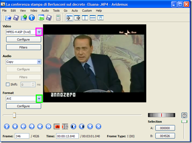Load project via the green folder window icon
The height and width of the screenshot is (143, 192).
[41, 18]
